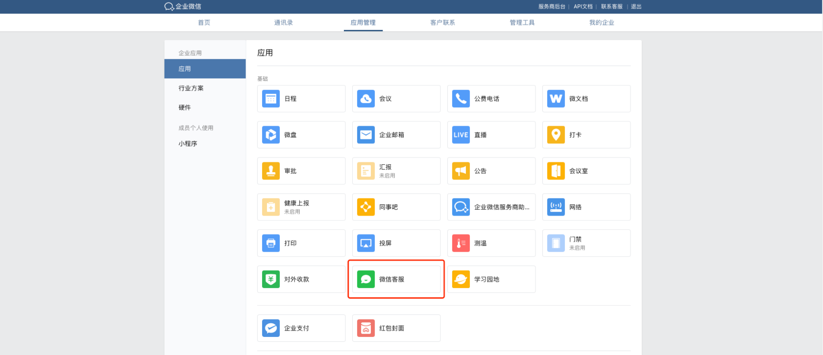Open the 管理工具 tab
Screen dimensions: 823x355
(522, 22)
